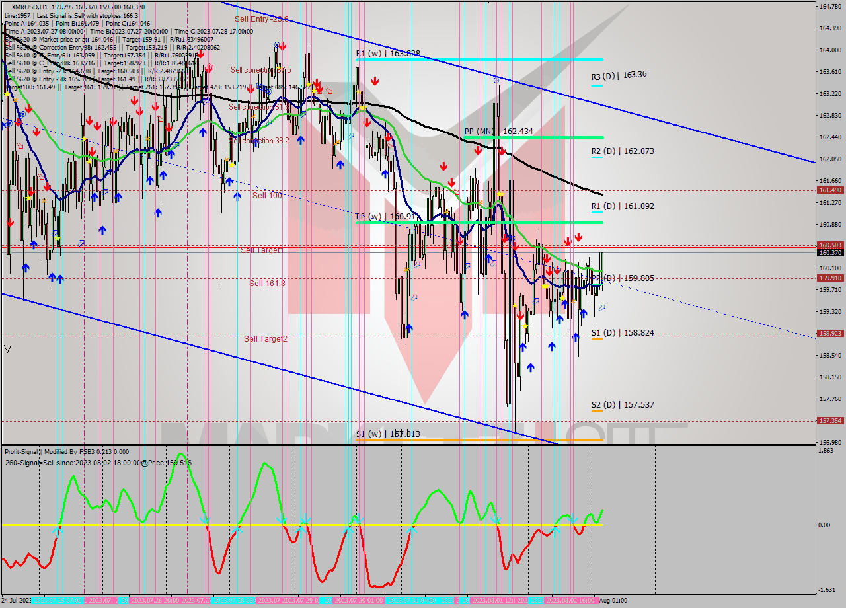Select the red 158.923 price tag
This screenshot has height=608, width=846.
click(829, 334)
